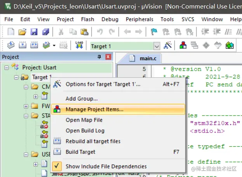Expand the file under CM group
This screenshot has height=177, width=242.
(x=36, y=97)
